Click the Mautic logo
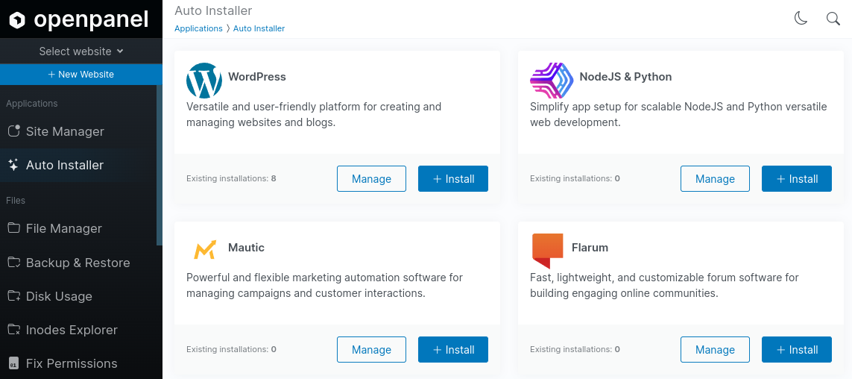This screenshot has height=379, width=852. pyautogui.click(x=205, y=250)
